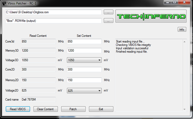
Task: Open the Voltage2D set dropdown
Action: (x=84, y=91)
